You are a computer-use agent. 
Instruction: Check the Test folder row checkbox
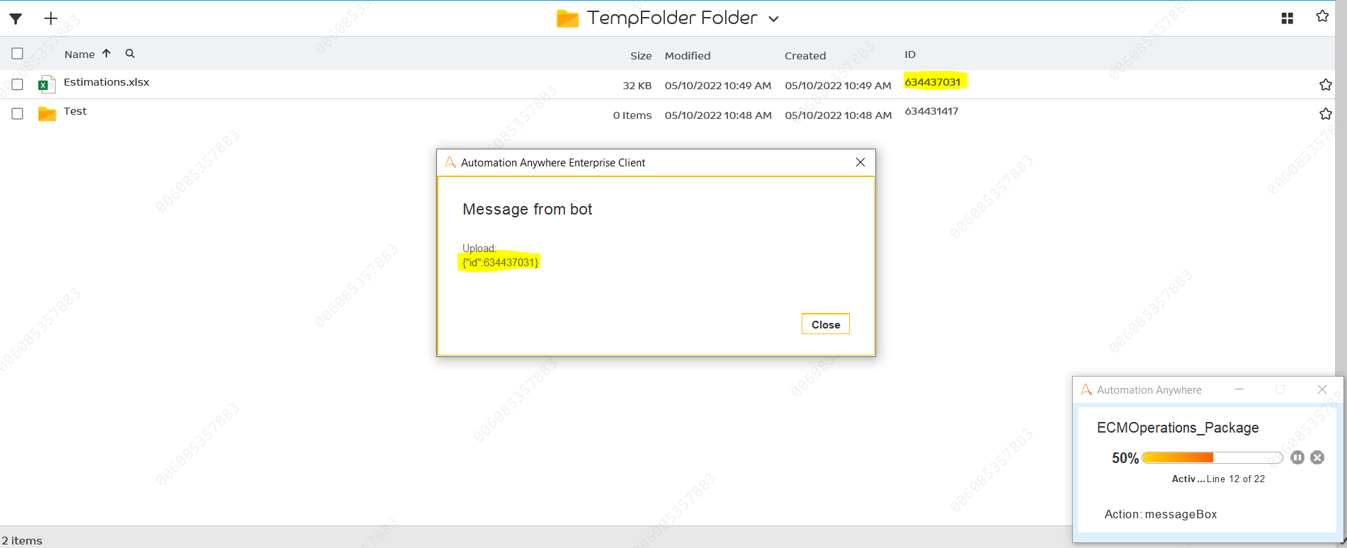click(18, 113)
